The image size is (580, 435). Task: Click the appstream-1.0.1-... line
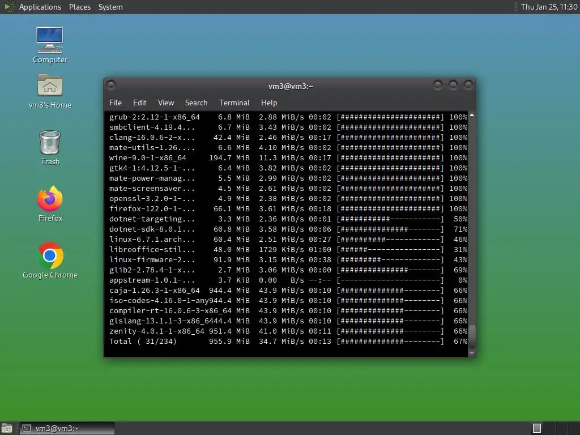point(288,280)
